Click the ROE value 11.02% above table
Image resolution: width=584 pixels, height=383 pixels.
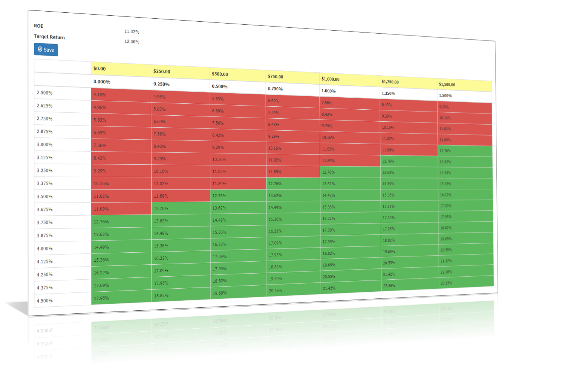132,32
